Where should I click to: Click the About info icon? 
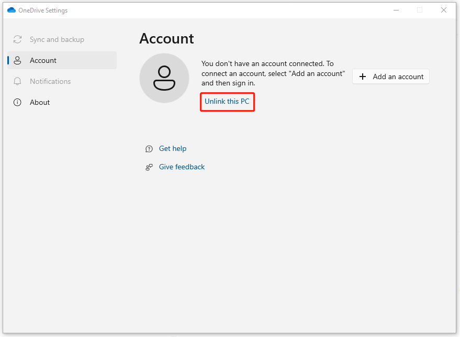click(x=17, y=102)
